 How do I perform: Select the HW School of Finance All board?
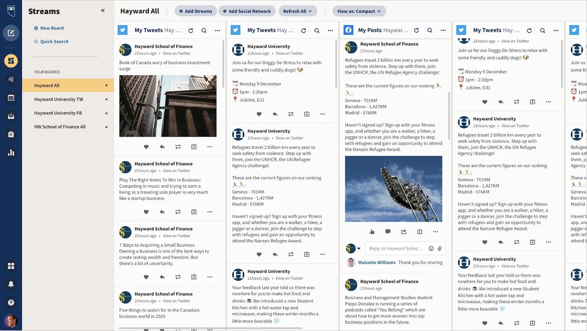click(x=59, y=126)
